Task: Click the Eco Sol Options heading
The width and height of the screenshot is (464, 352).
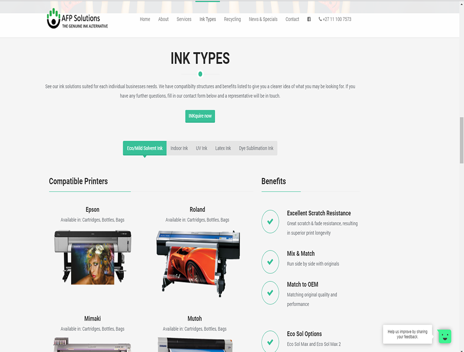Action: pos(305,334)
